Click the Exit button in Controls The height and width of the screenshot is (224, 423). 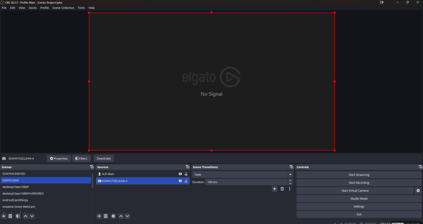359,215
